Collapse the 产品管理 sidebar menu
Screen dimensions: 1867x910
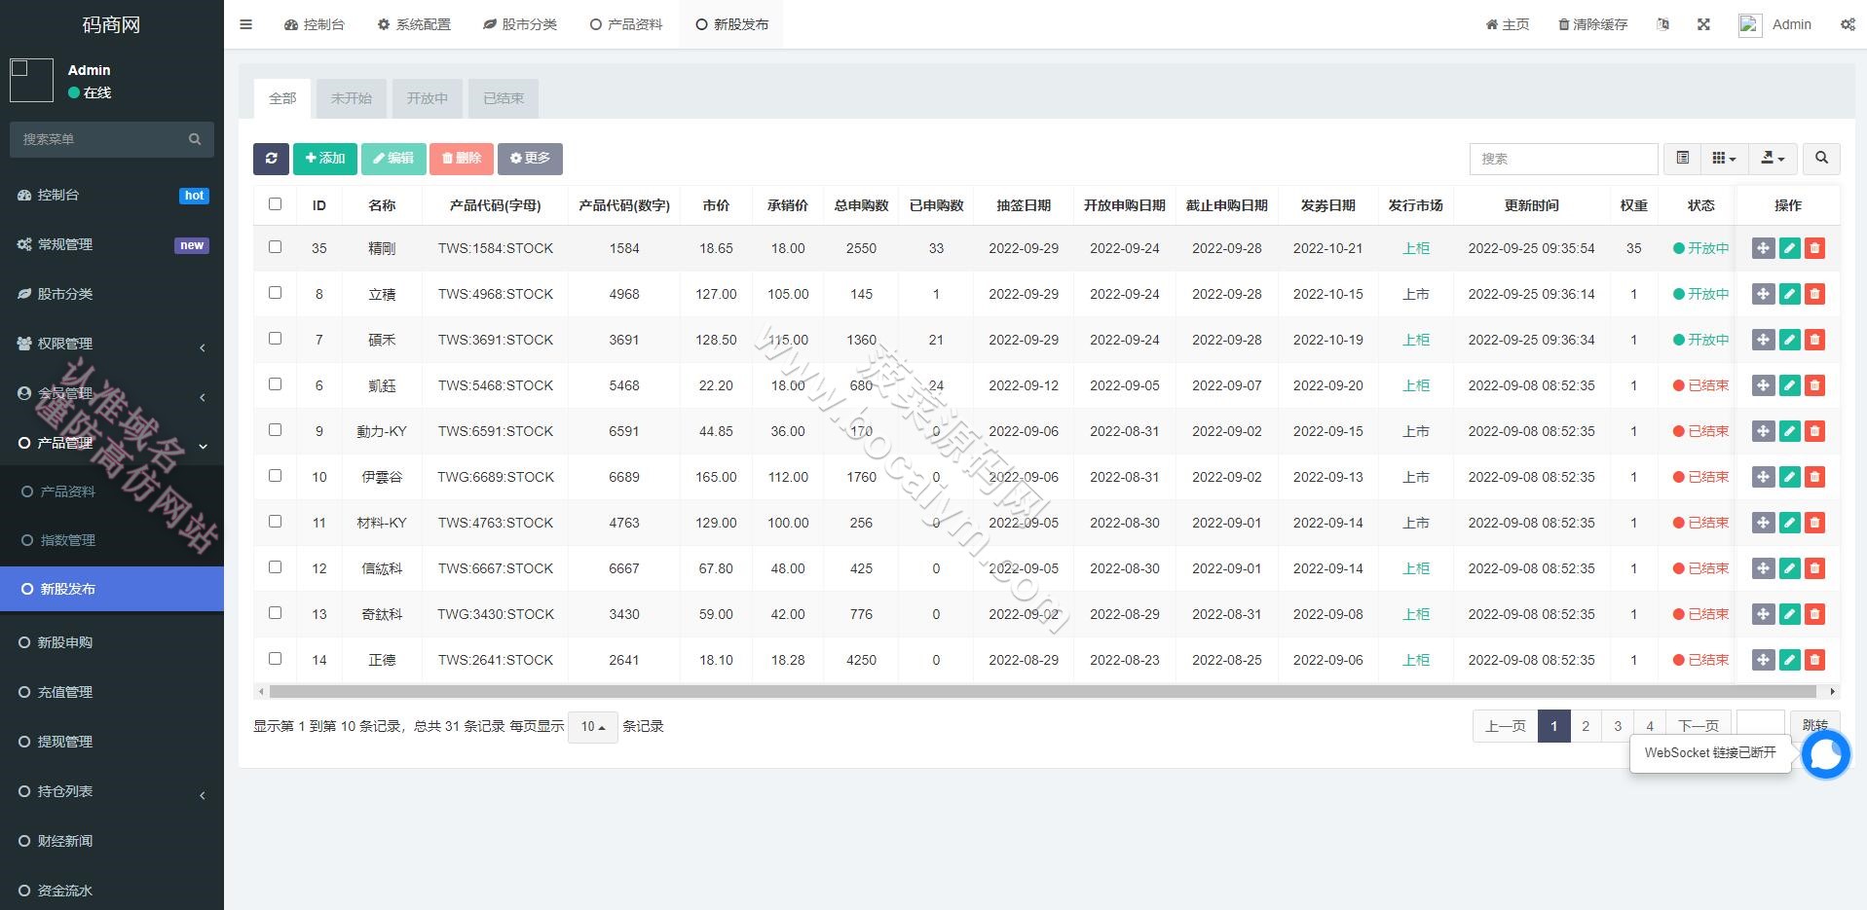coord(112,443)
